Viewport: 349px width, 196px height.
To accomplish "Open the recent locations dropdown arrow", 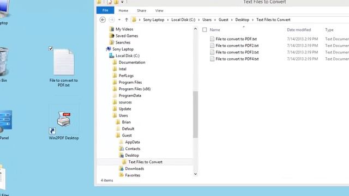I will pos(119,20).
